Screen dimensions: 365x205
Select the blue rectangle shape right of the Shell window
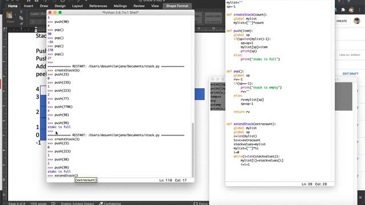click(200, 94)
